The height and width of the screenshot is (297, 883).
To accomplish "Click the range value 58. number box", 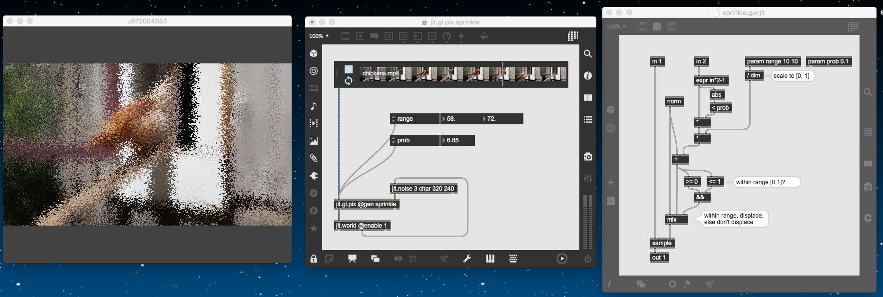I will [461, 119].
